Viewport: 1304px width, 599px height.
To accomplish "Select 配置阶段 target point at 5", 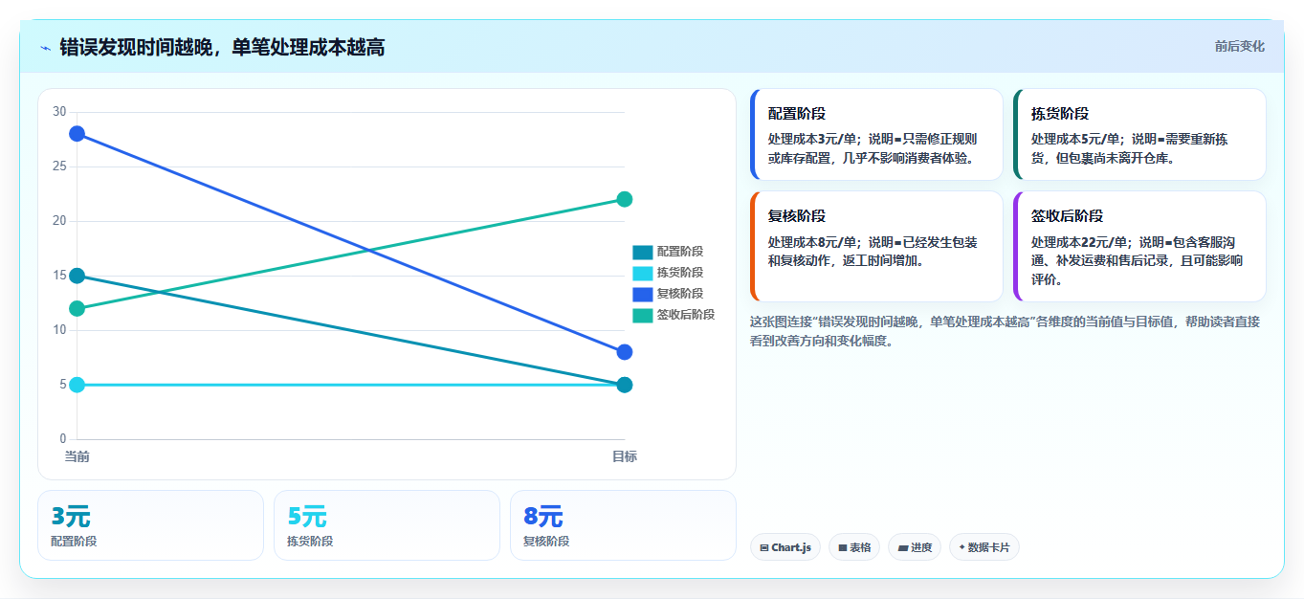I will (x=625, y=385).
